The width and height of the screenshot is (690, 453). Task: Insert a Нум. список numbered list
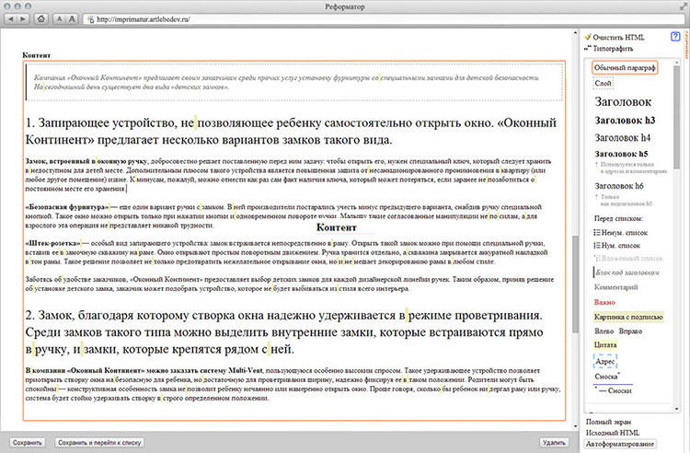[x=617, y=246]
